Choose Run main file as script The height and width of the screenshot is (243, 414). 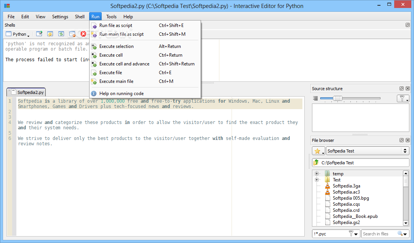(x=145, y=34)
